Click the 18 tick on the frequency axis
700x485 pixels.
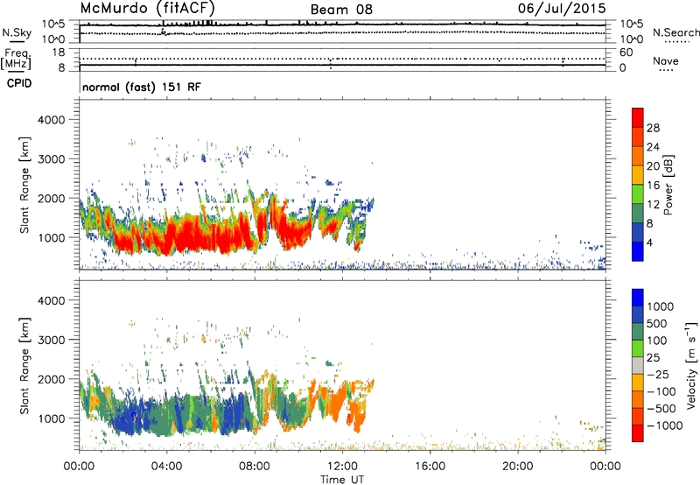(59, 53)
